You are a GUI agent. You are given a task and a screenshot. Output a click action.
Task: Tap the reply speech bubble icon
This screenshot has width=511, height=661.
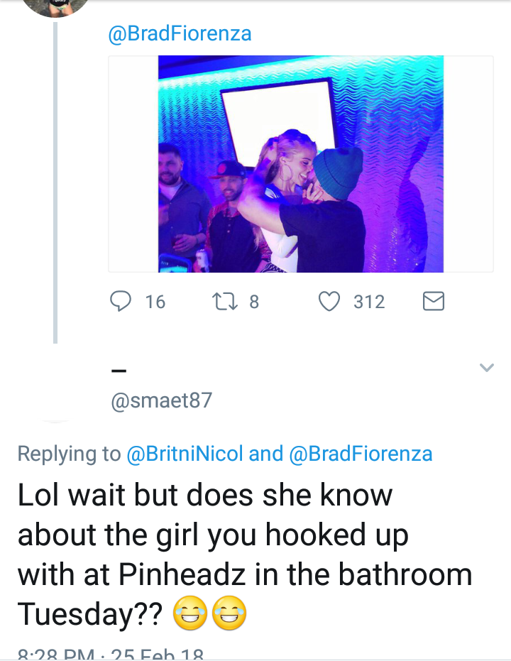point(121,302)
